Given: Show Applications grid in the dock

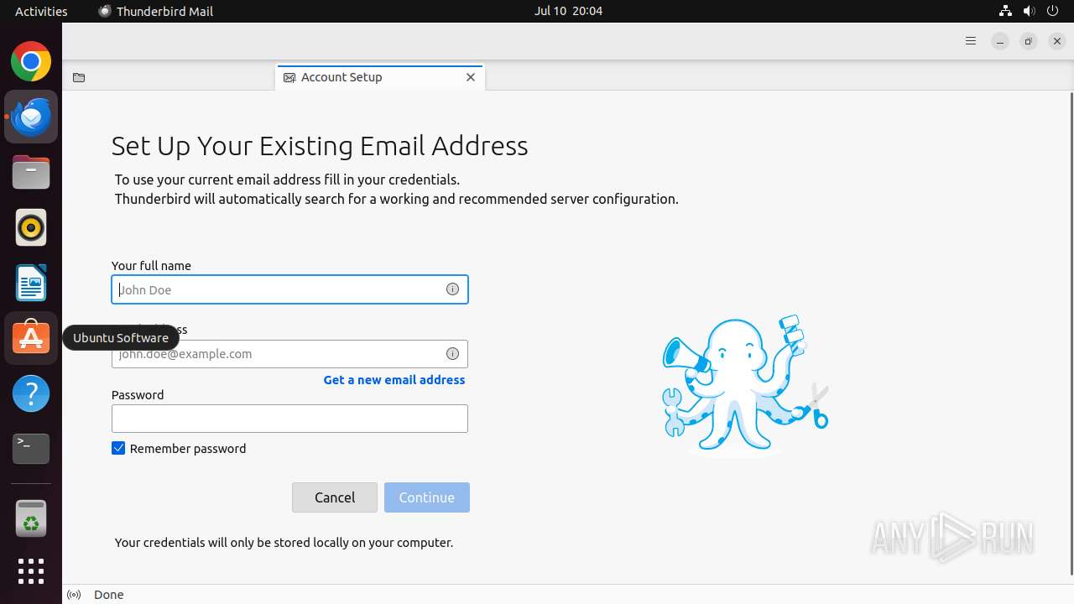Looking at the screenshot, I should coord(31,571).
